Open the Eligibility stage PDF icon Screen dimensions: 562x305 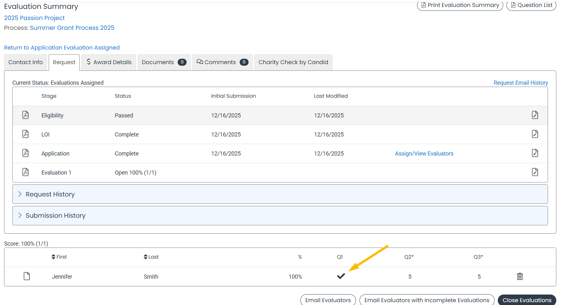click(x=25, y=115)
